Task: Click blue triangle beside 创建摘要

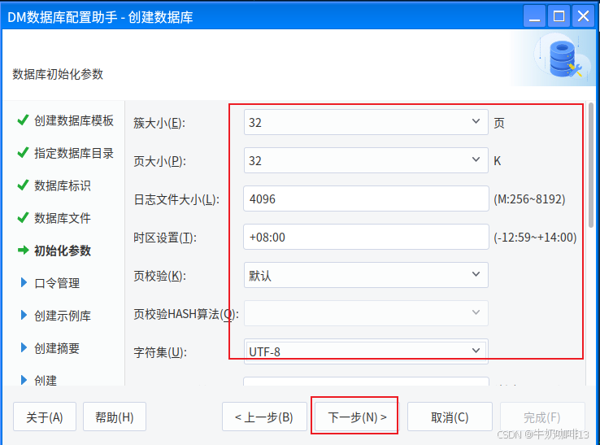Action: click(24, 347)
